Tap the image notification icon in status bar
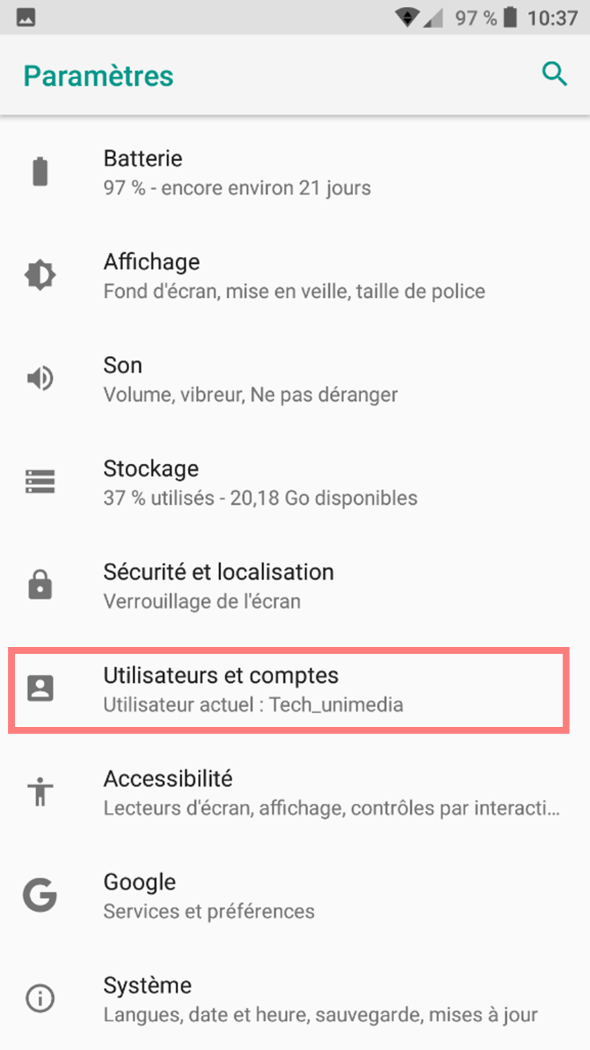The width and height of the screenshot is (590, 1050). [x=27, y=18]
